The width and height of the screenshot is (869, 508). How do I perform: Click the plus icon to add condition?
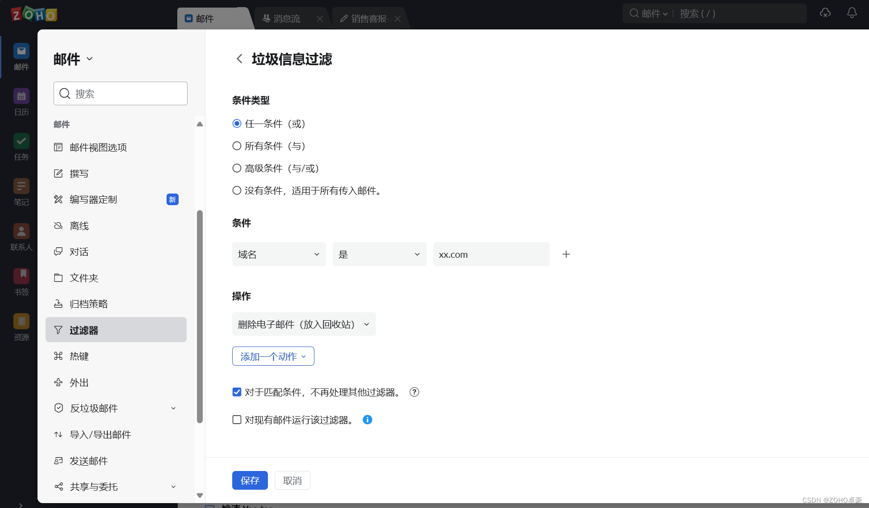coord(566,254)
